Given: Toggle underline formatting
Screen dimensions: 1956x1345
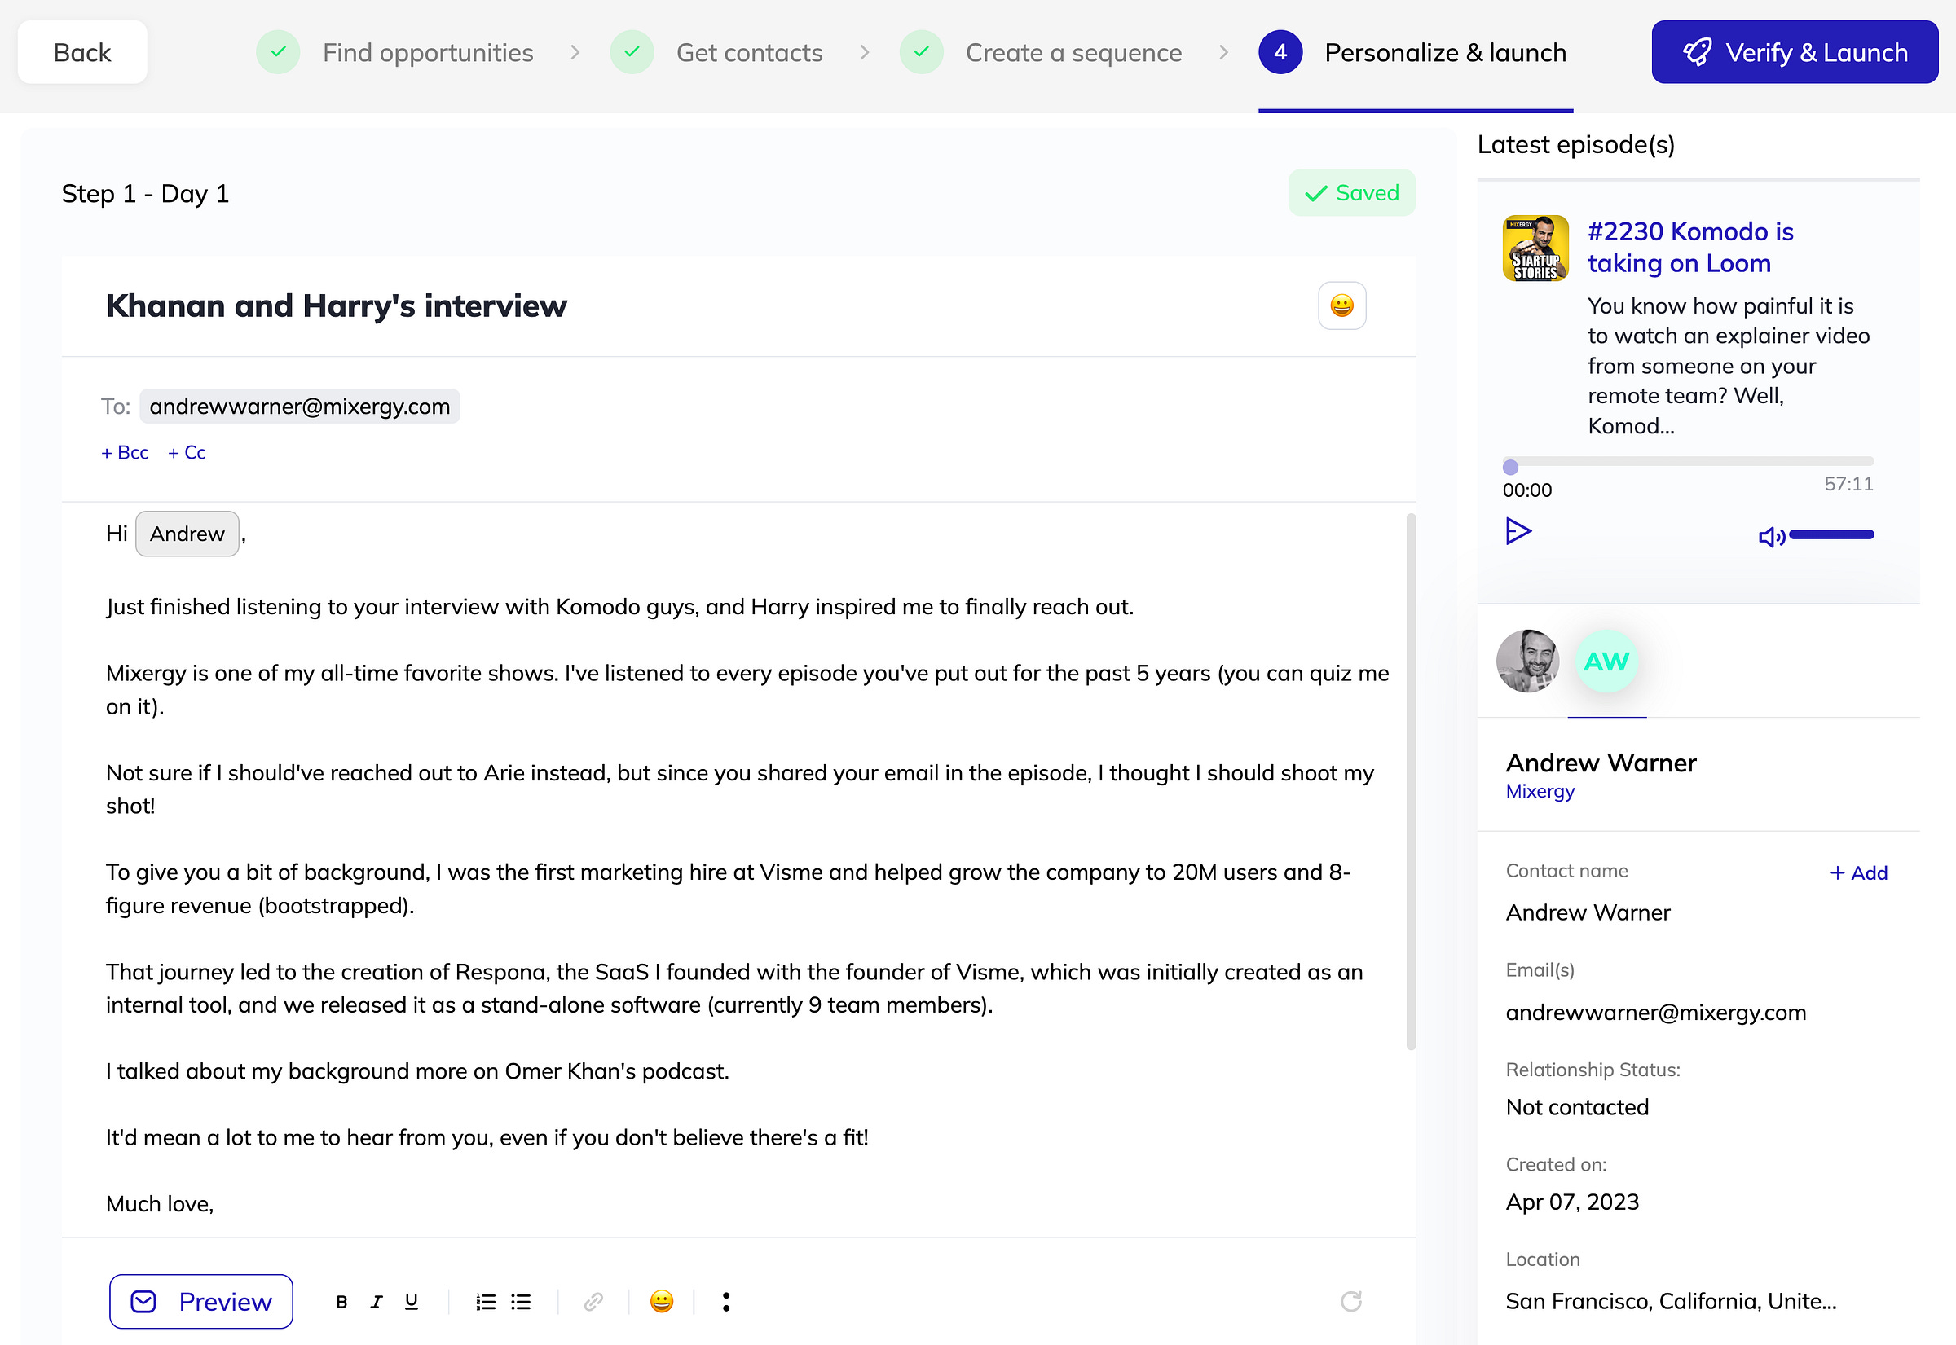Looking at the screenshot, I should (412, 1302).
